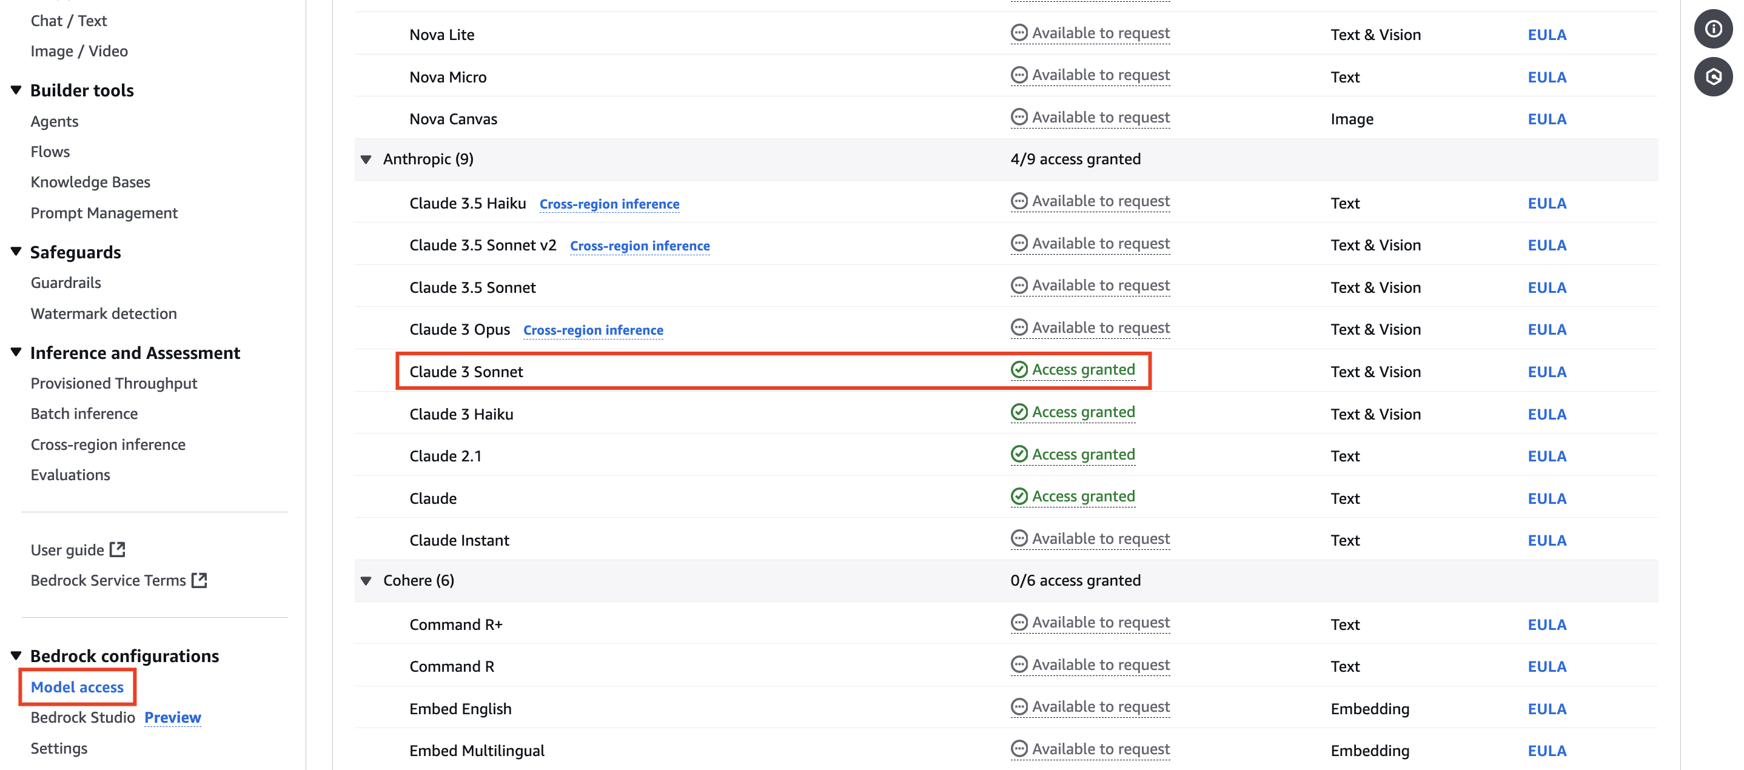Collapse the Bedrock configurations section
Screen dimensions: 1744x770
(x=16, y=655)
